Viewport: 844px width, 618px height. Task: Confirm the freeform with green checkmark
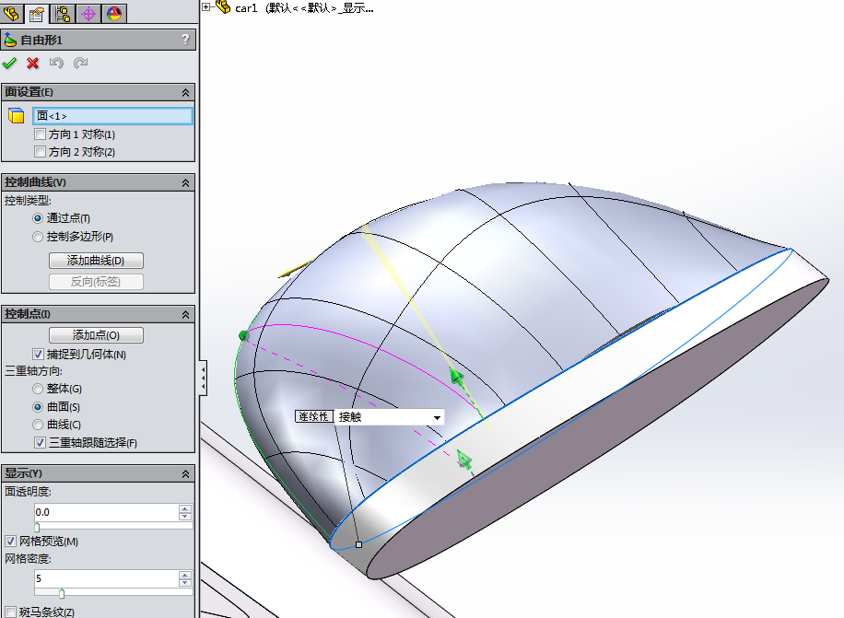(9, 64)
